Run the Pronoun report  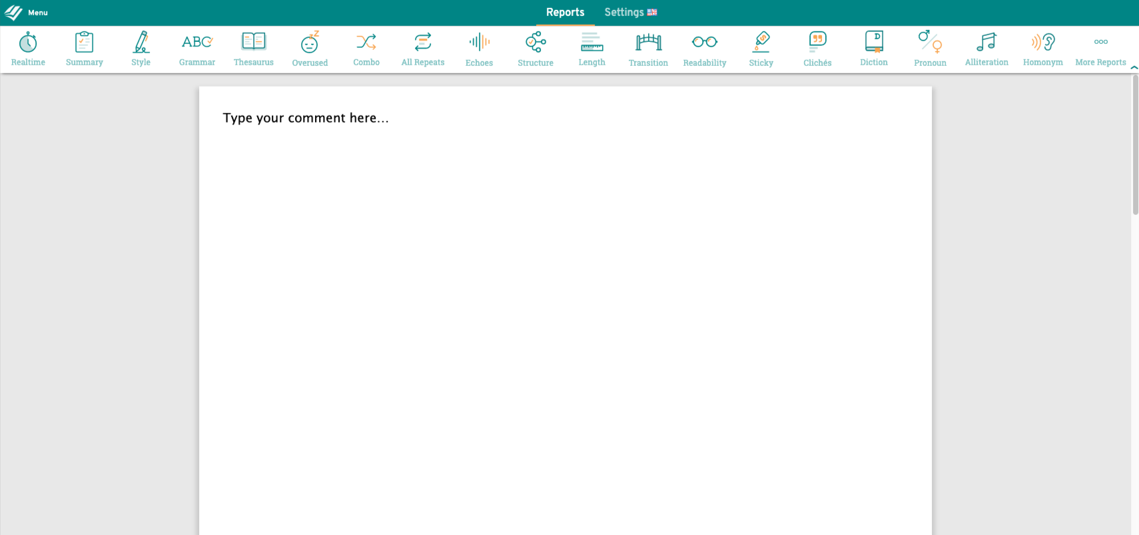pyautogui.click(x=931, y=49)
